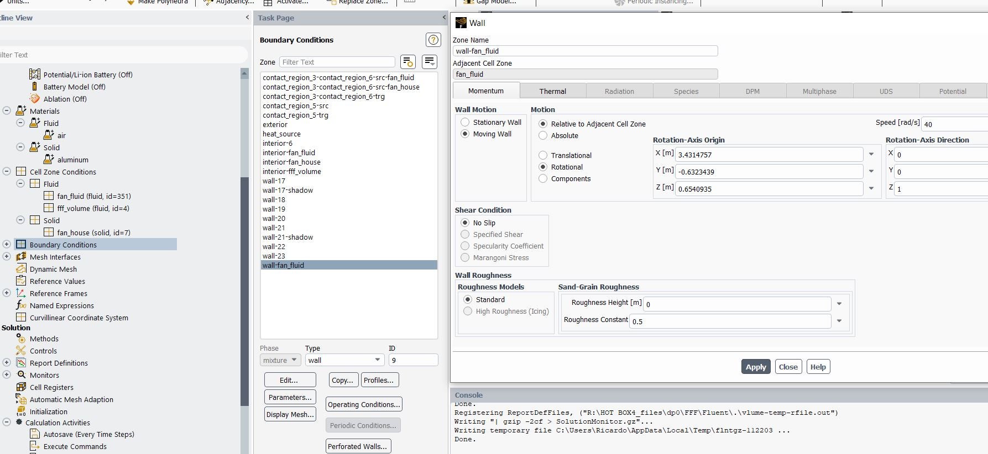The image size is (988, 454).
Task: Open the Radiation tab
Action: click(x=619, y=91)
